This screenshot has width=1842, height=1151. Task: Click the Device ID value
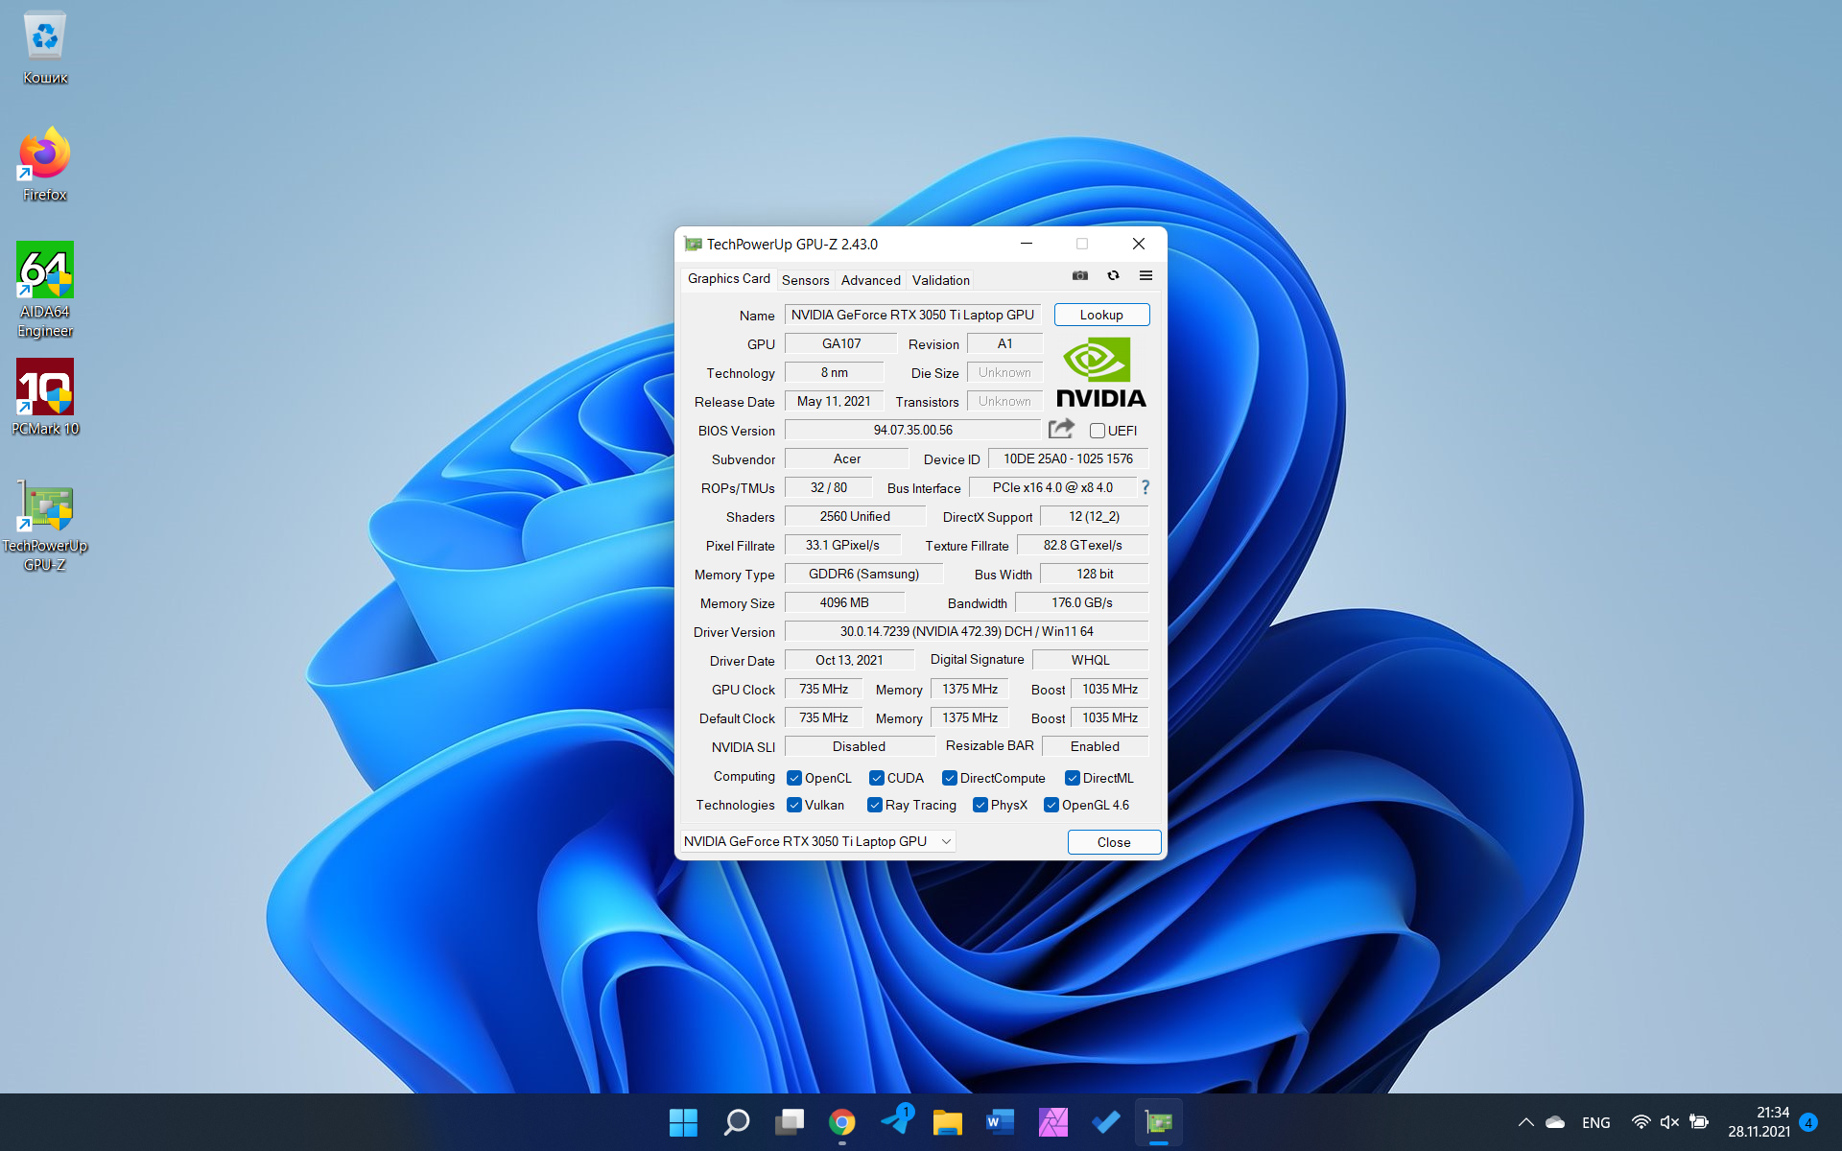[1068, 458]
